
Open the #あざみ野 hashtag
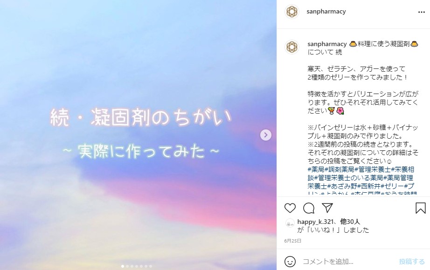(x=342, y=187)
